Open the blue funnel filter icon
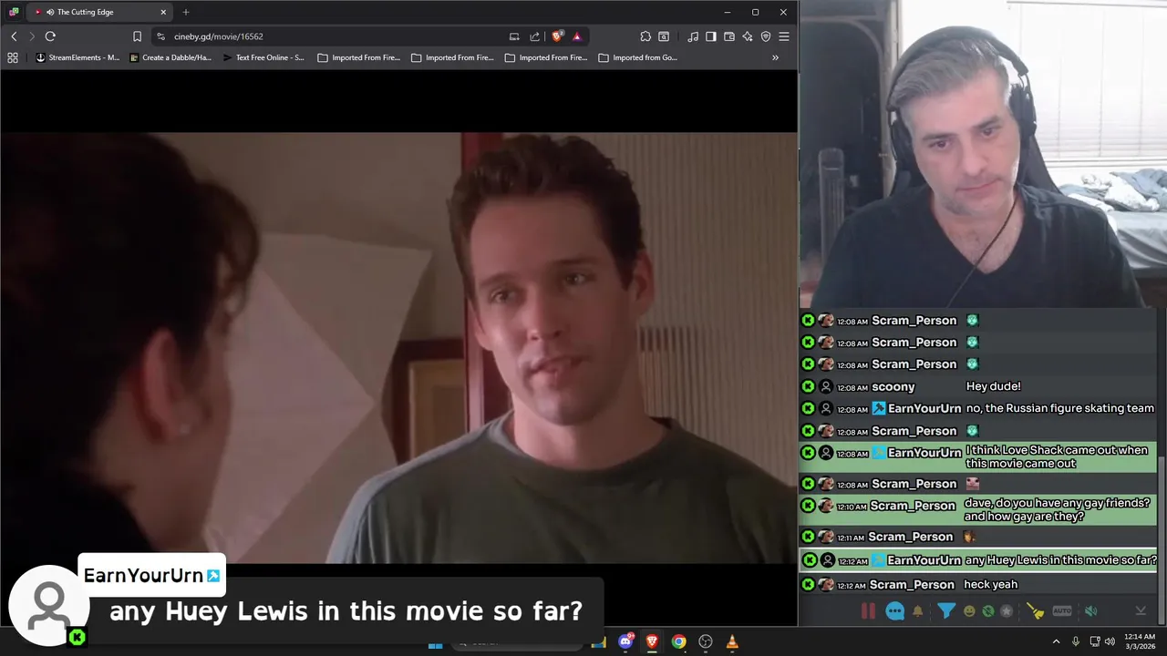 [x=946, y=611]
